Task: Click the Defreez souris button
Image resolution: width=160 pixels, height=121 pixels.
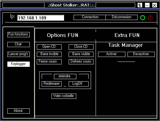Action: [x=81, y=62]
